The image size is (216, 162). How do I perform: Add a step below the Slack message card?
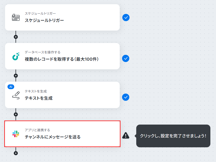click(x=16, y=153)
